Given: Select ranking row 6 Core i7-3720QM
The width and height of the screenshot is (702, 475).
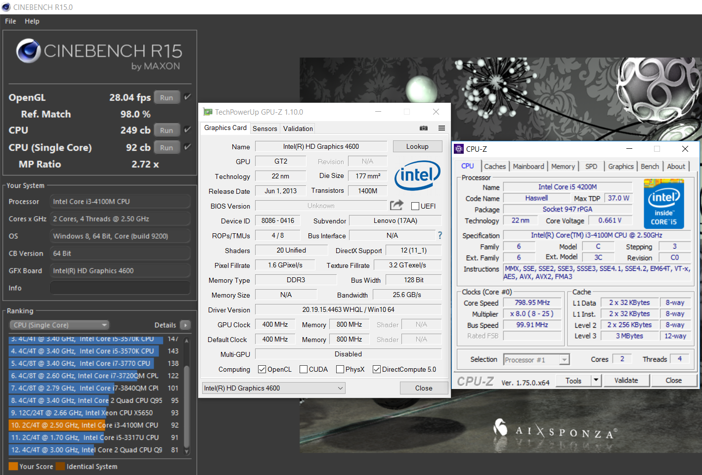Looking at the screenshot, I should coord(94,376).
